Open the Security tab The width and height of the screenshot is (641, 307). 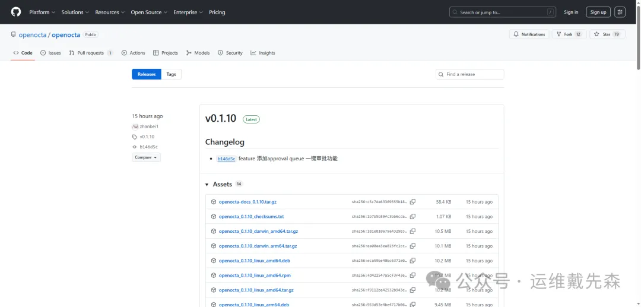coord(230,53)
